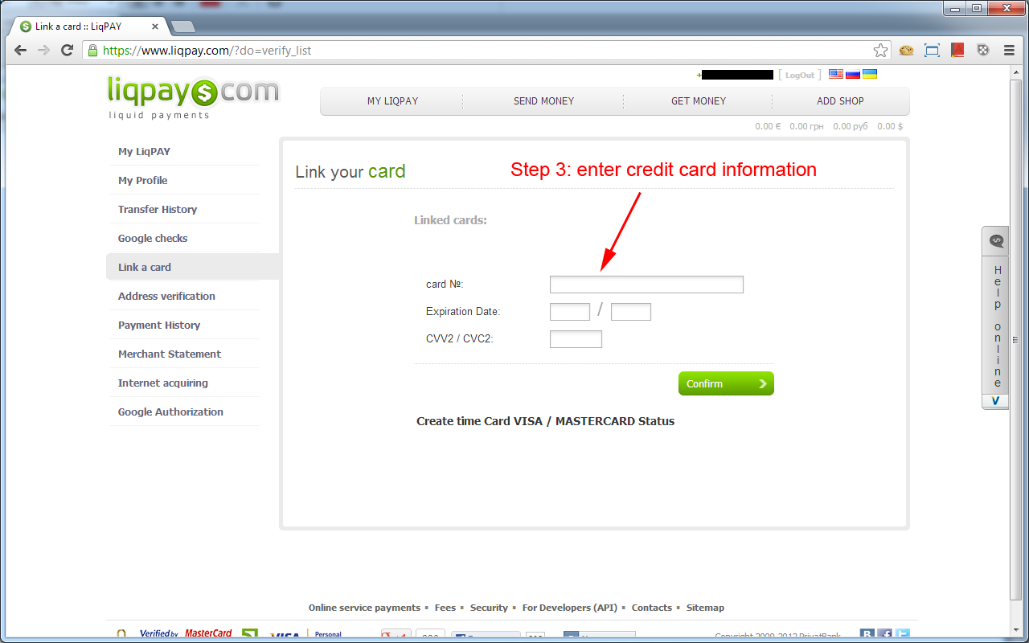Focus the card number input field
Viewport: 1029px width, 643px height.
point(646,285)
